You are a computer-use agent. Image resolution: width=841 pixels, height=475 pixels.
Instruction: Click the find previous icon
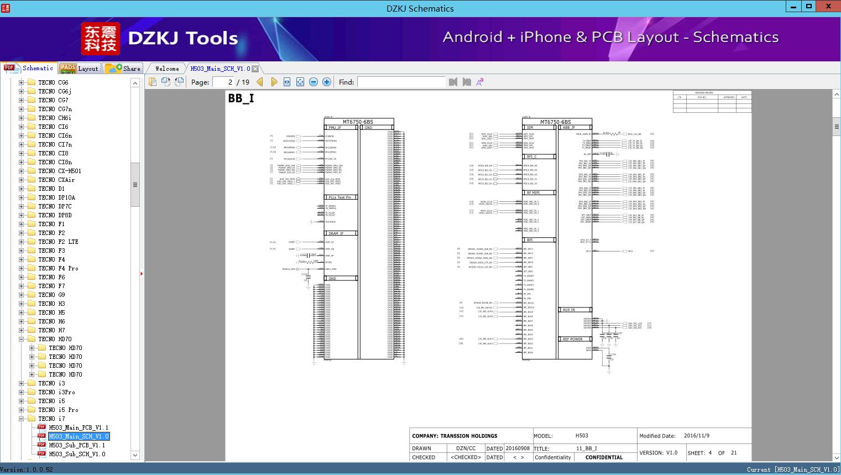point(453,82)
